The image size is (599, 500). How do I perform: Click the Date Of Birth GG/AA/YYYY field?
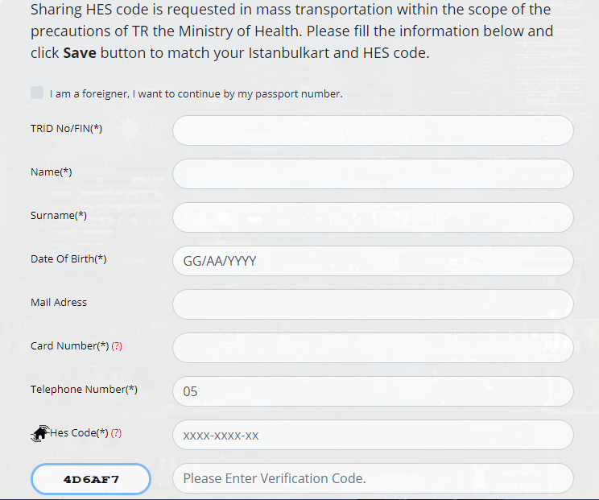(x=373, y=261)
